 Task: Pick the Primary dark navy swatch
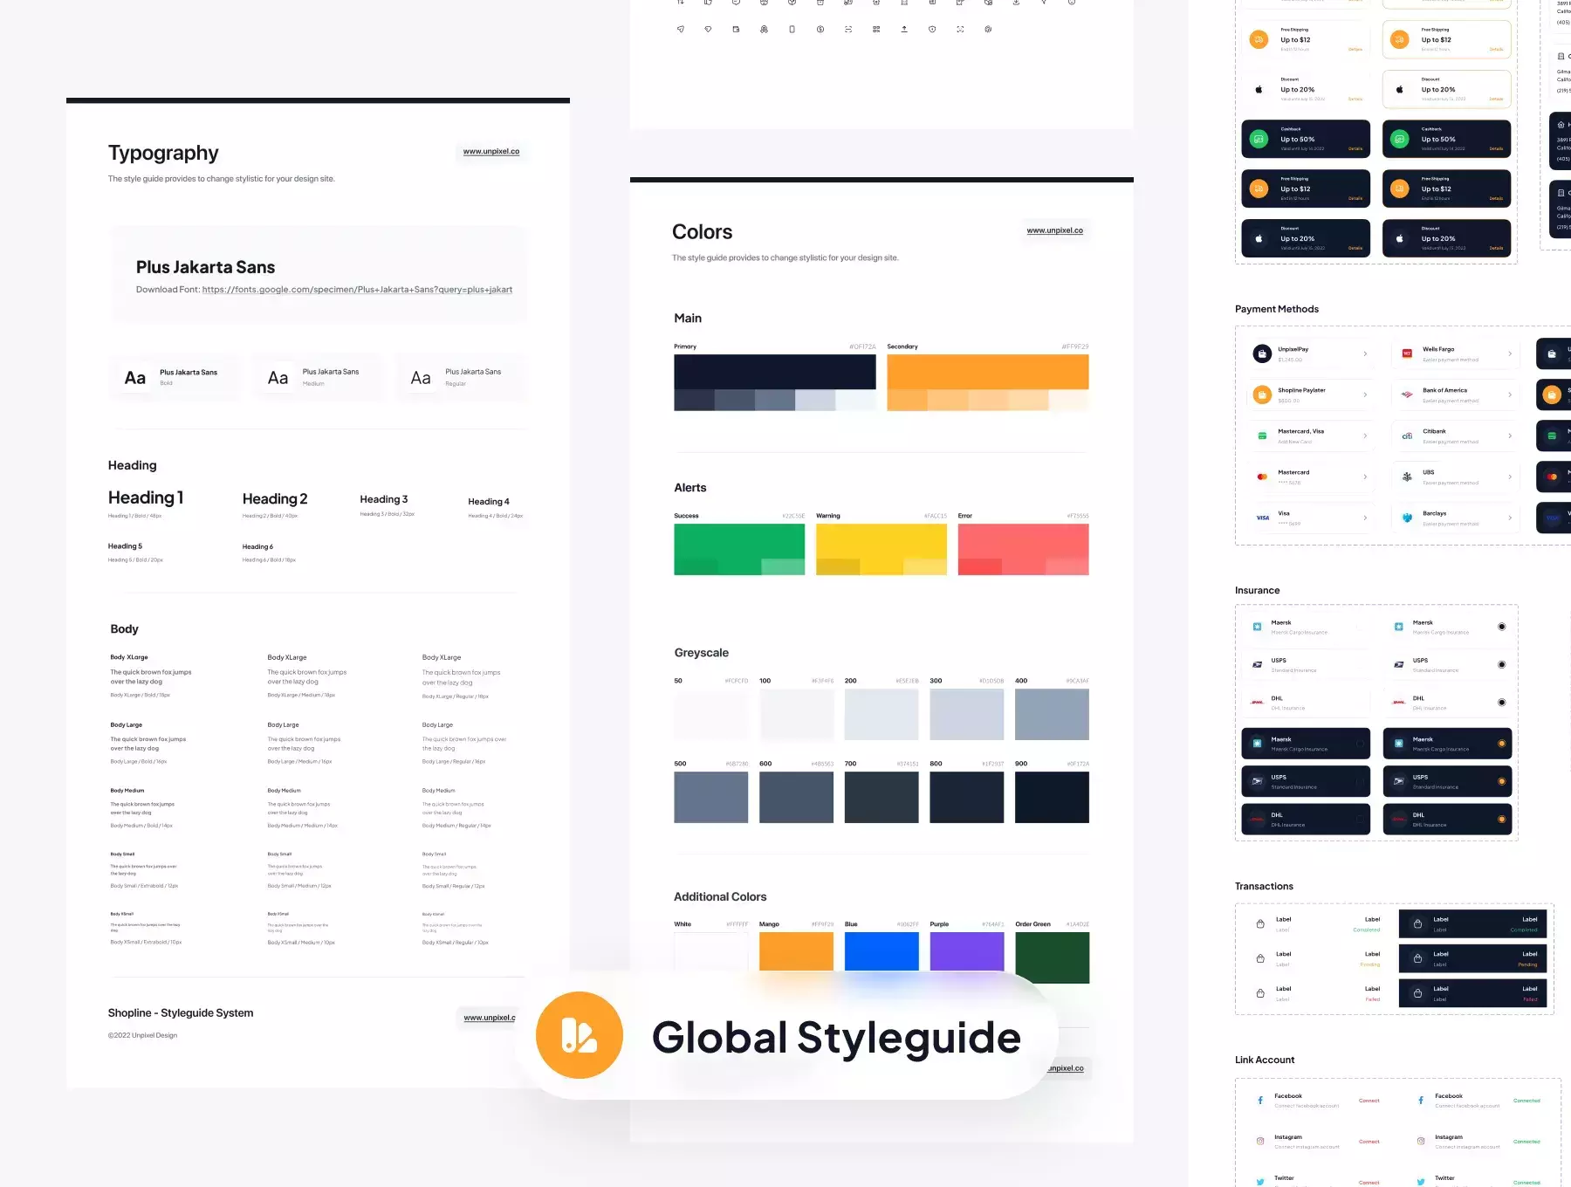[x=775, y=372]
